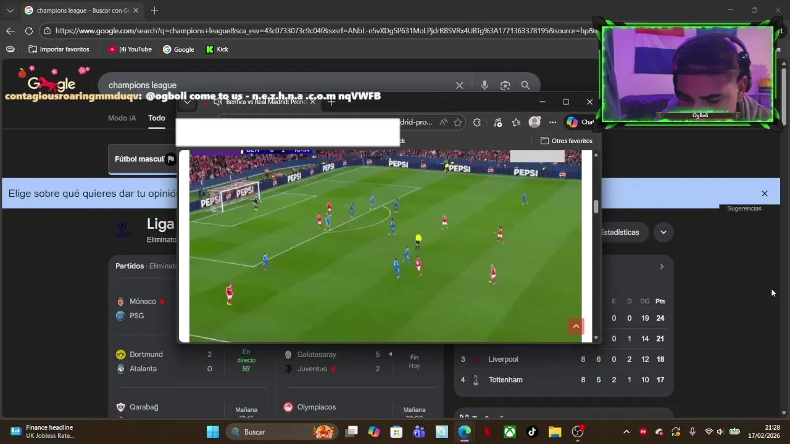
Task: Dismiss the opinion banner with its X
Action: [x=764, y=194]
